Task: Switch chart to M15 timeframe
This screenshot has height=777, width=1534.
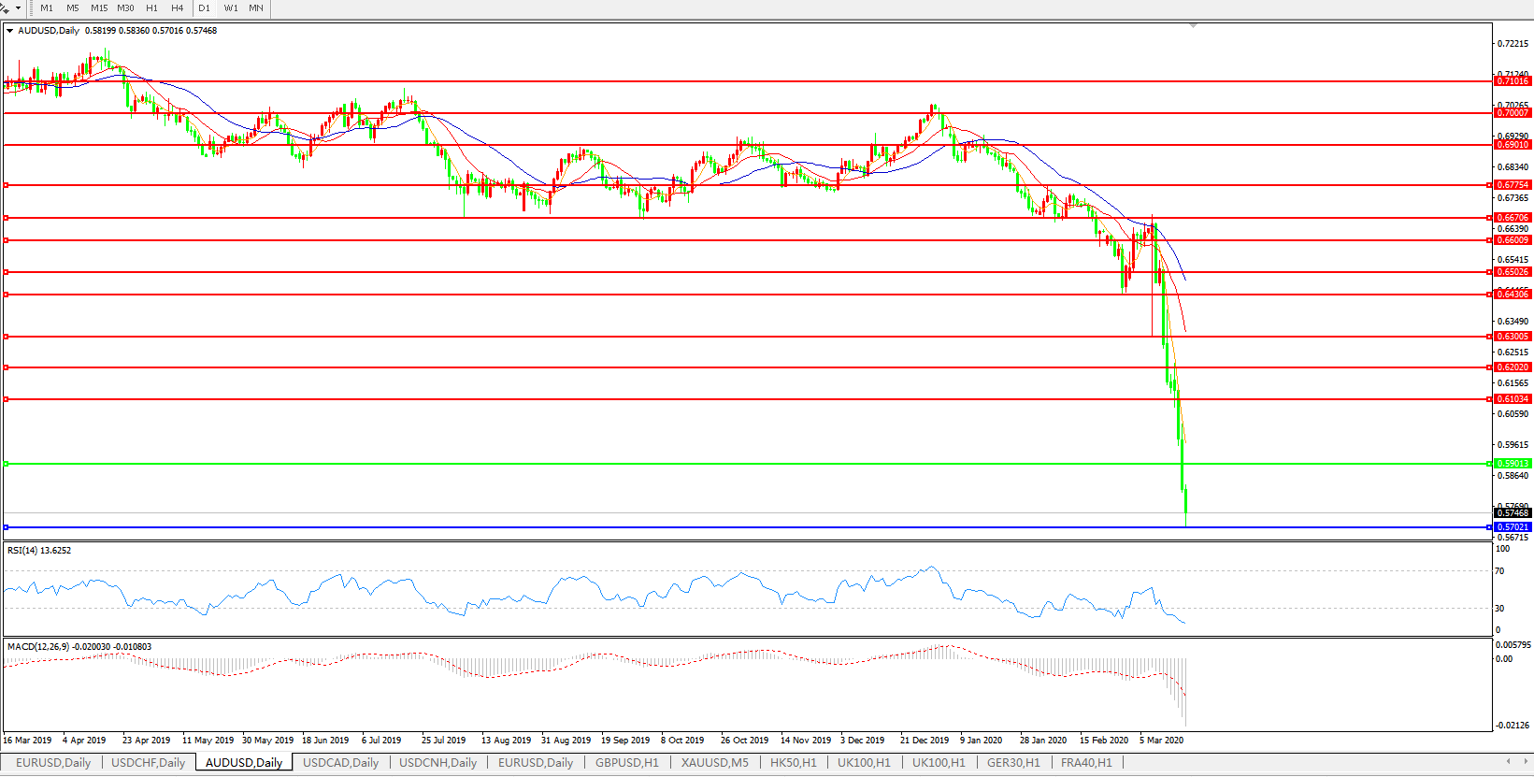Action: coord(99,8)
